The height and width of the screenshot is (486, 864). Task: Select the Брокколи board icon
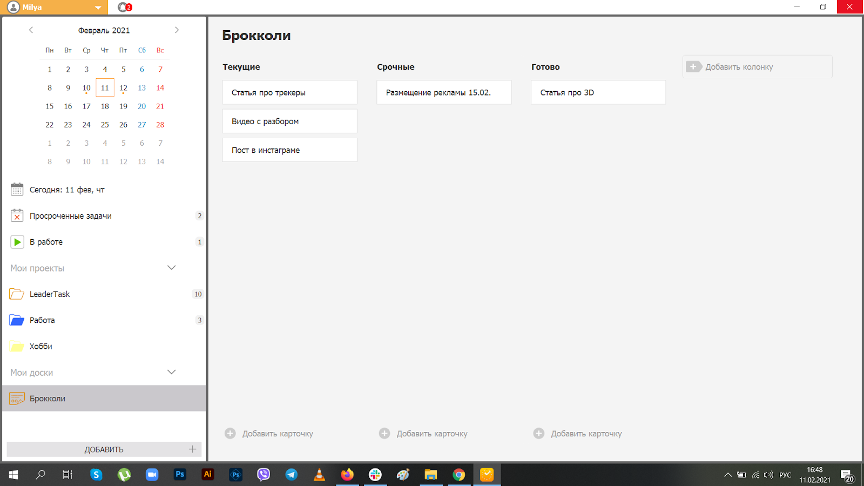(17, 399)
